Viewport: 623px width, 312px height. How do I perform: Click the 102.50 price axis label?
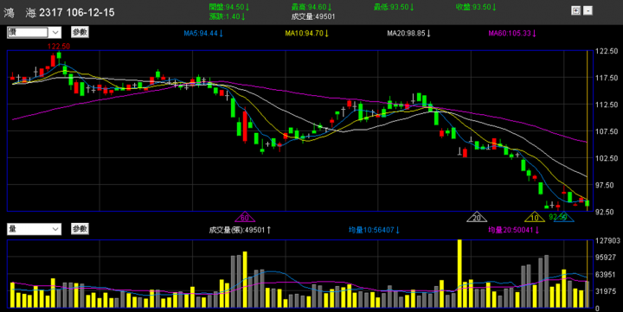pos(607,158)
